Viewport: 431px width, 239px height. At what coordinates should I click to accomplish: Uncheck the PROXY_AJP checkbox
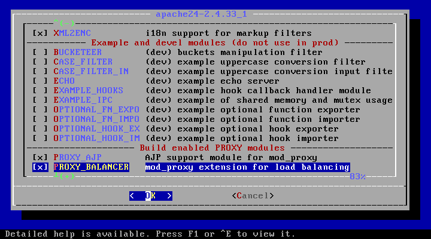pyautogui.click(x=40, y=158)
